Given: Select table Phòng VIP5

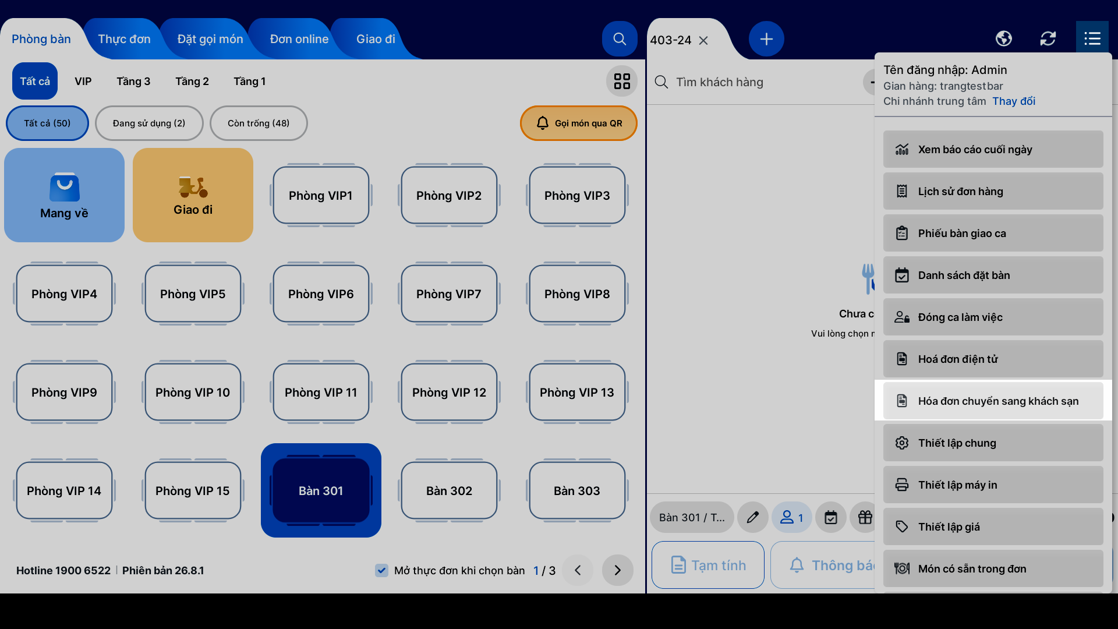Looking at the screenshot, I should [x=193, y=294].
